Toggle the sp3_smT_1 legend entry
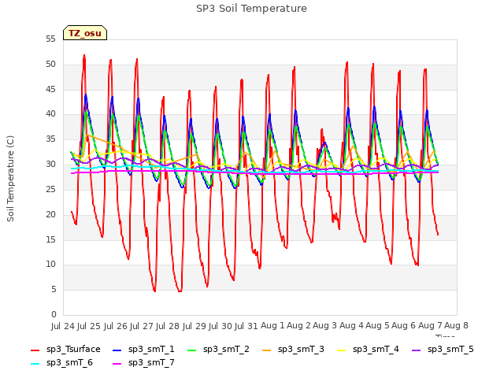The image size is (504, 378). tap(143, 350)
